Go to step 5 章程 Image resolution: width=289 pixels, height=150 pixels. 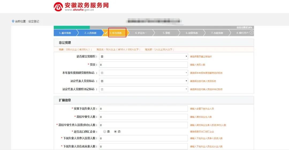pyautogui.click(x=166, y=33)
